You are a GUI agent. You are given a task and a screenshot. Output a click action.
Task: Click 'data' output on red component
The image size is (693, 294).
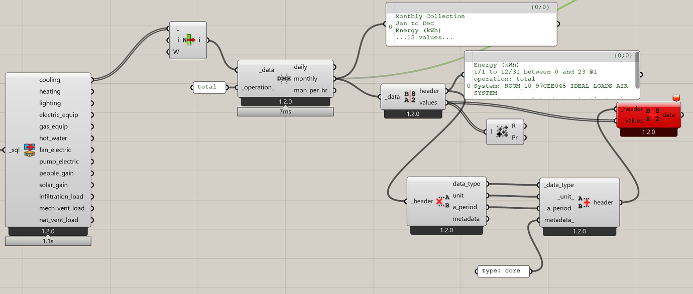[668, 115]
